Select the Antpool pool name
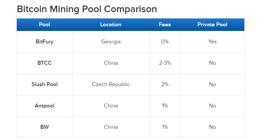 (44, 106)
